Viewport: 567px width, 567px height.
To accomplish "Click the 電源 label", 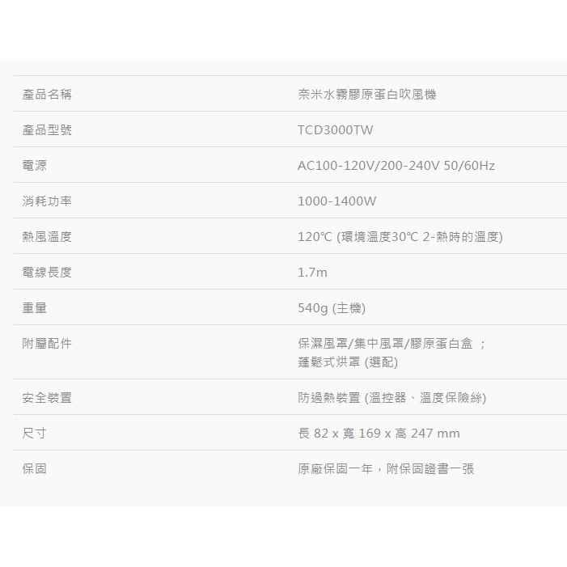I will pos(35,166).
